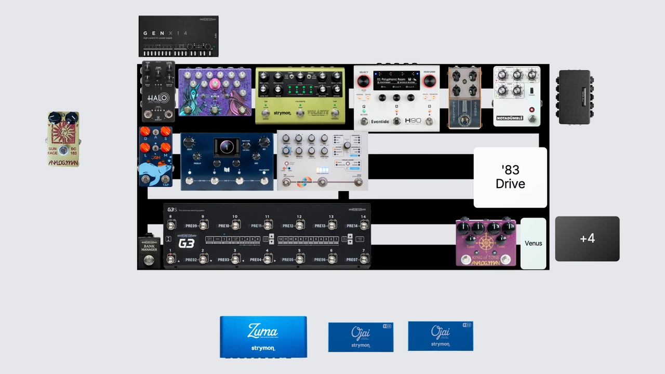
Task: Click the DECAY knob on the Meris pedal
Action: pos(189,142)
